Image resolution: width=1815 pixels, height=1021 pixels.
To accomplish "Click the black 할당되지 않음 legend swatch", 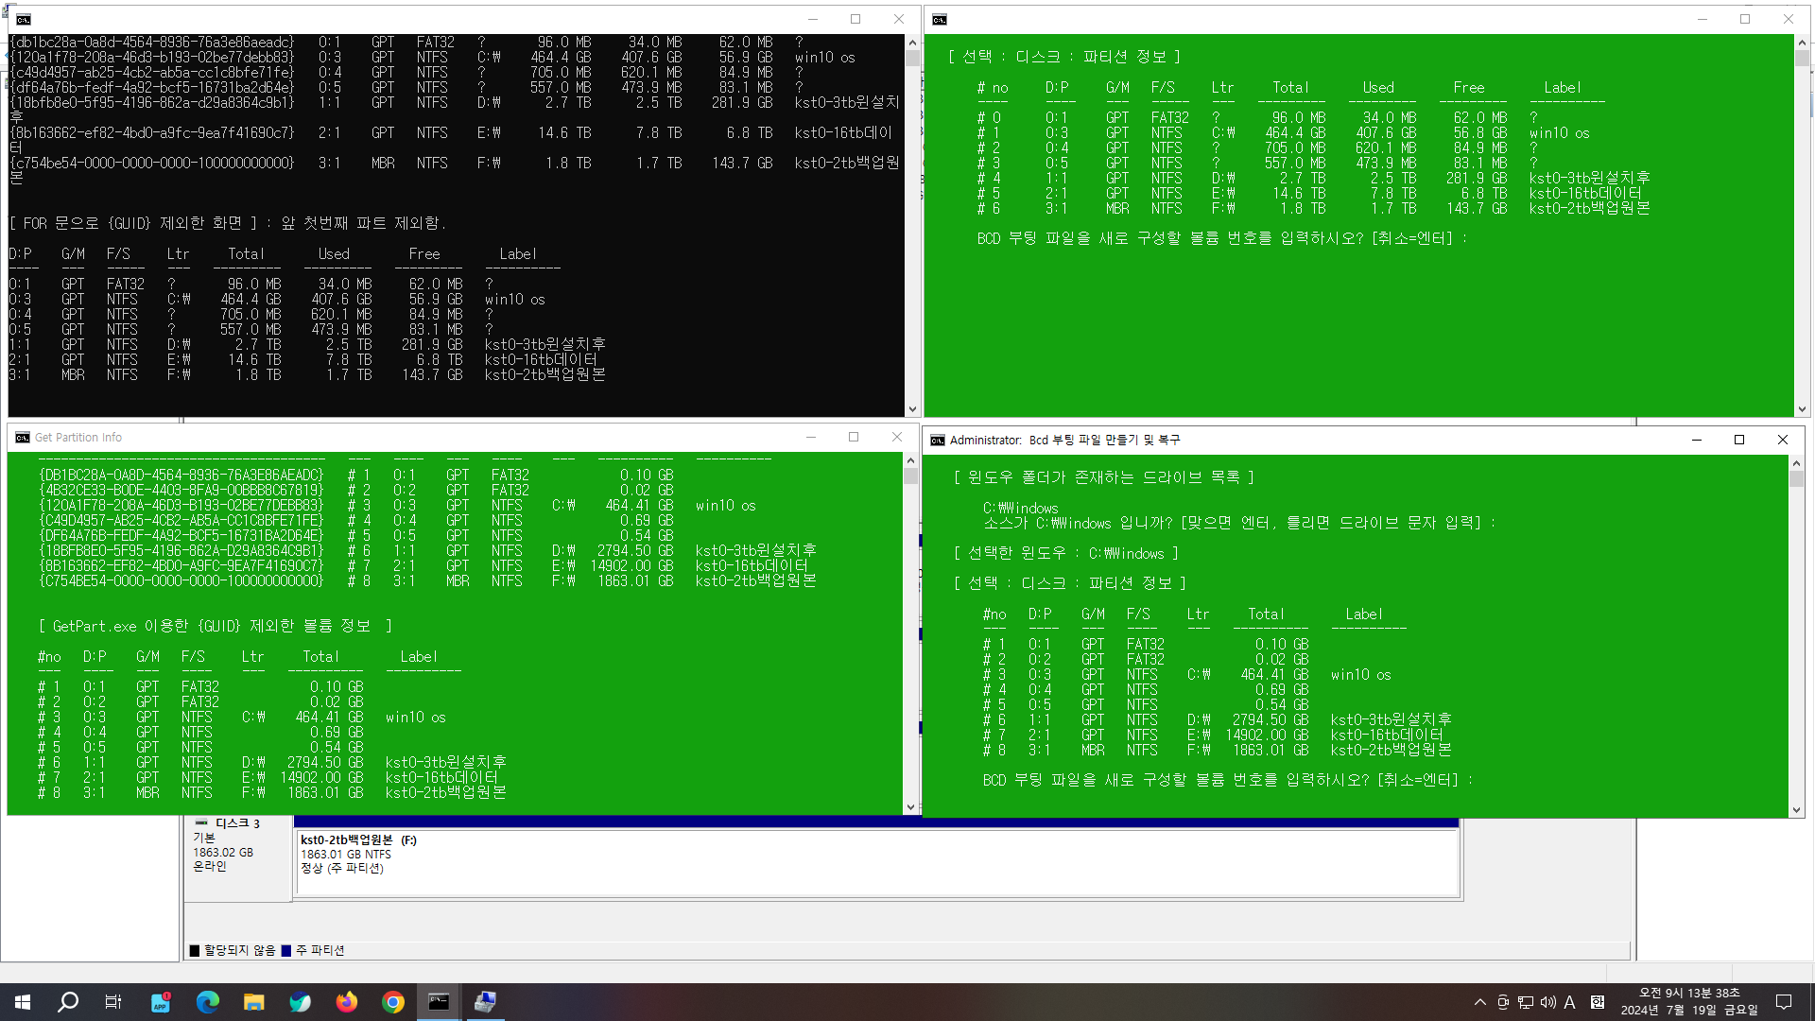I will (194, 950).
